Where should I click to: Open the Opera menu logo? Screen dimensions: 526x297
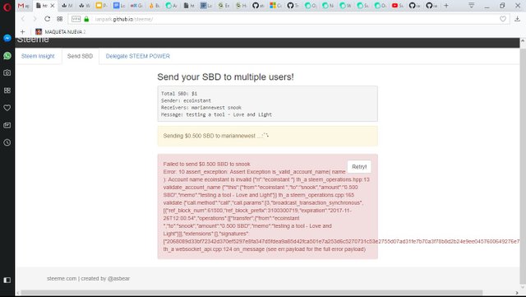[x=7, y=7]
